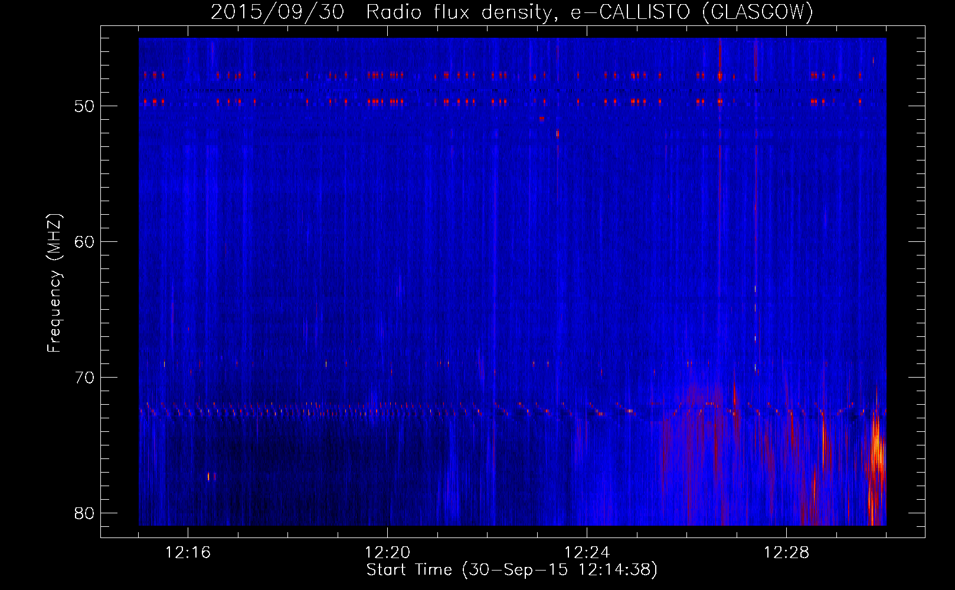Click the 50 frequency tick label
The height and width of the screenshot is (590, 955).
pyautogui.click(x=84, y=106)
